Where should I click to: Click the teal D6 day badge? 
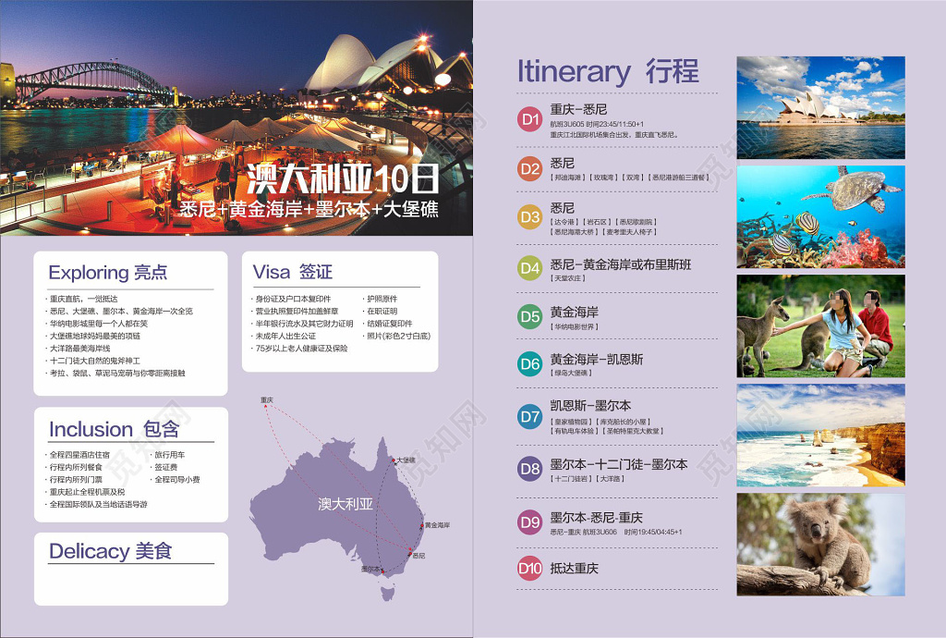click(529, 364)
